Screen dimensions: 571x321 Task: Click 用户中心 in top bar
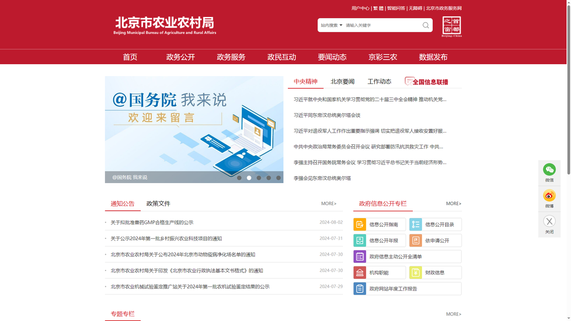pyautogui.click(x=360, y=8)
